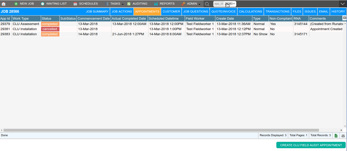Open the Quote/Invoice tab
The width and height of the screenshot is (347, 151).
[223, 11]
